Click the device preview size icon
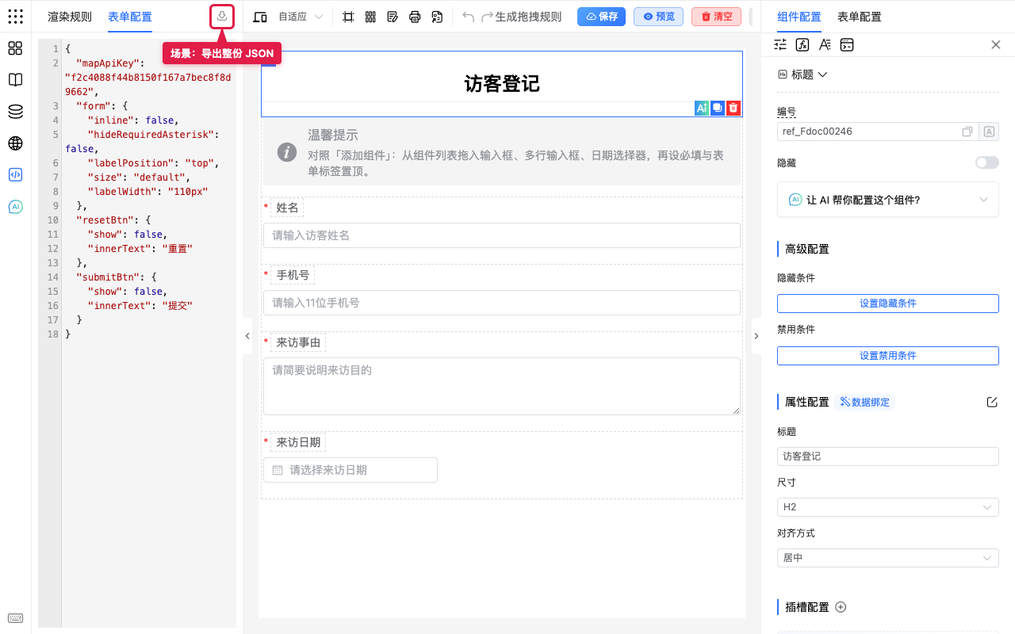This screenshot has height=634, width=1015. click(x=260, y=17)
